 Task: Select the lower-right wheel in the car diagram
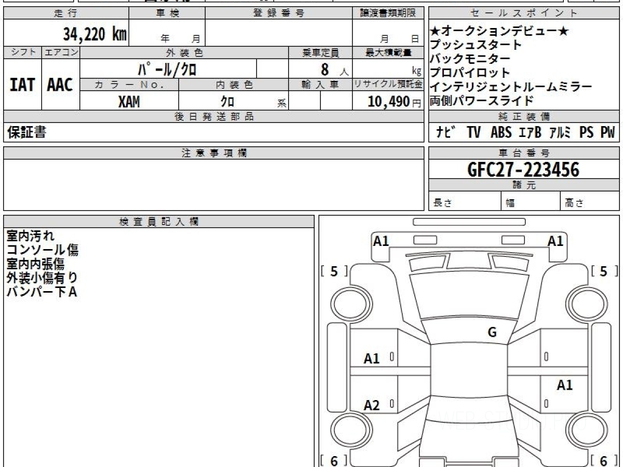point(587,431)
